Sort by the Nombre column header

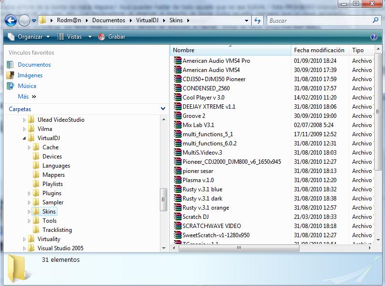(230, 50)
